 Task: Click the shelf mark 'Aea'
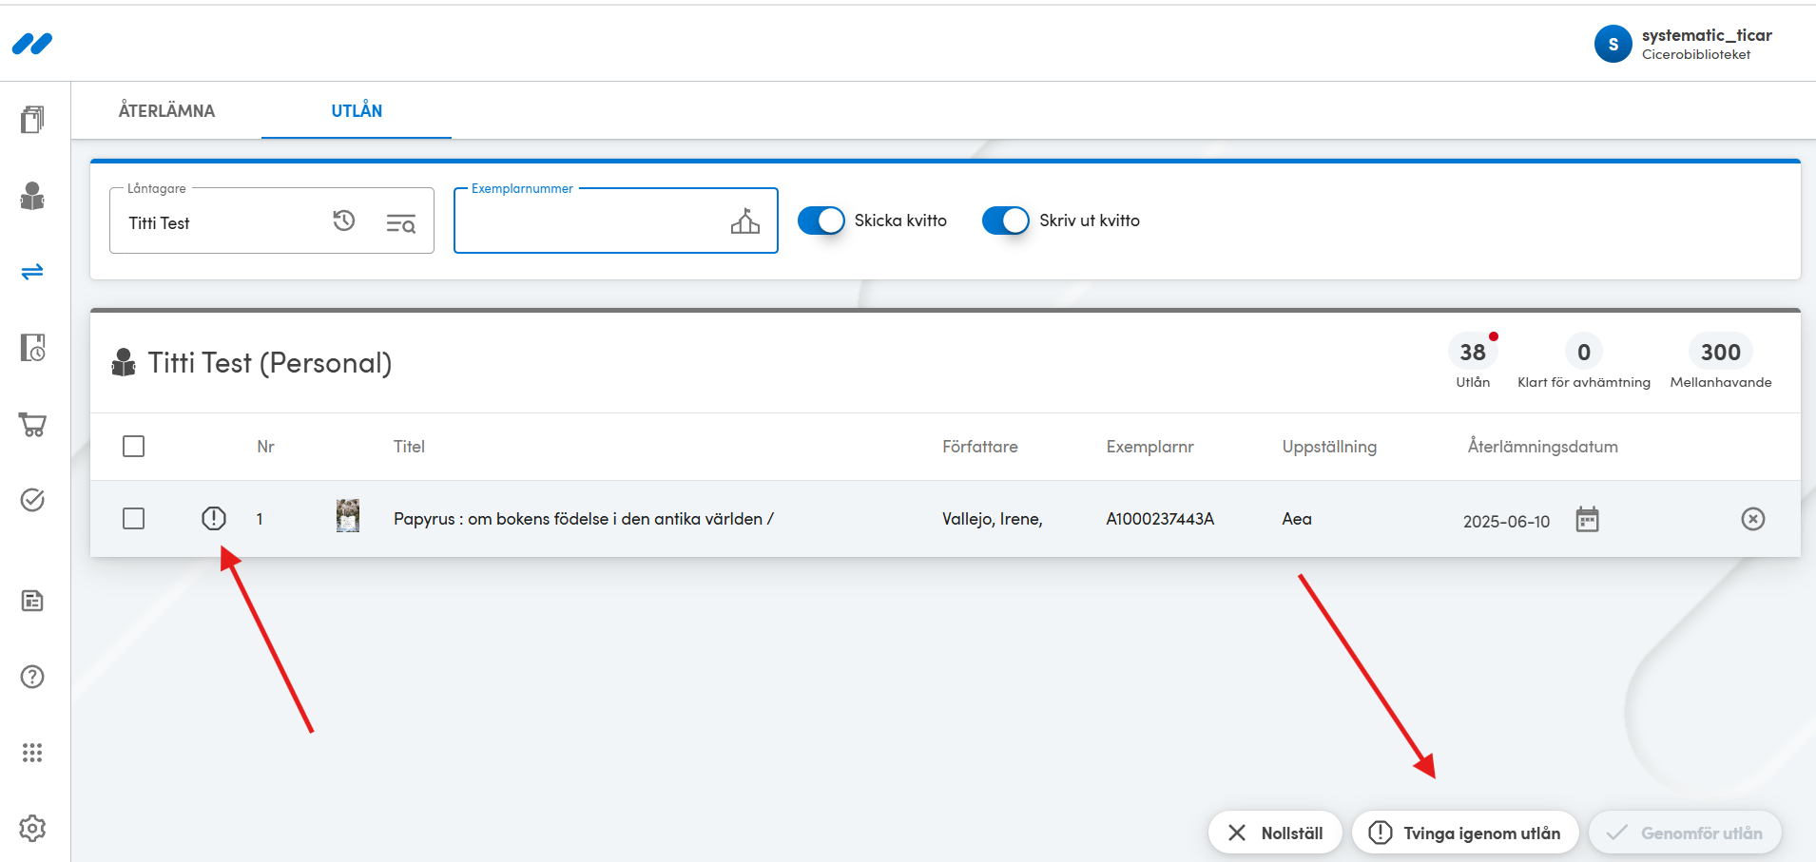click(1297, 519)
